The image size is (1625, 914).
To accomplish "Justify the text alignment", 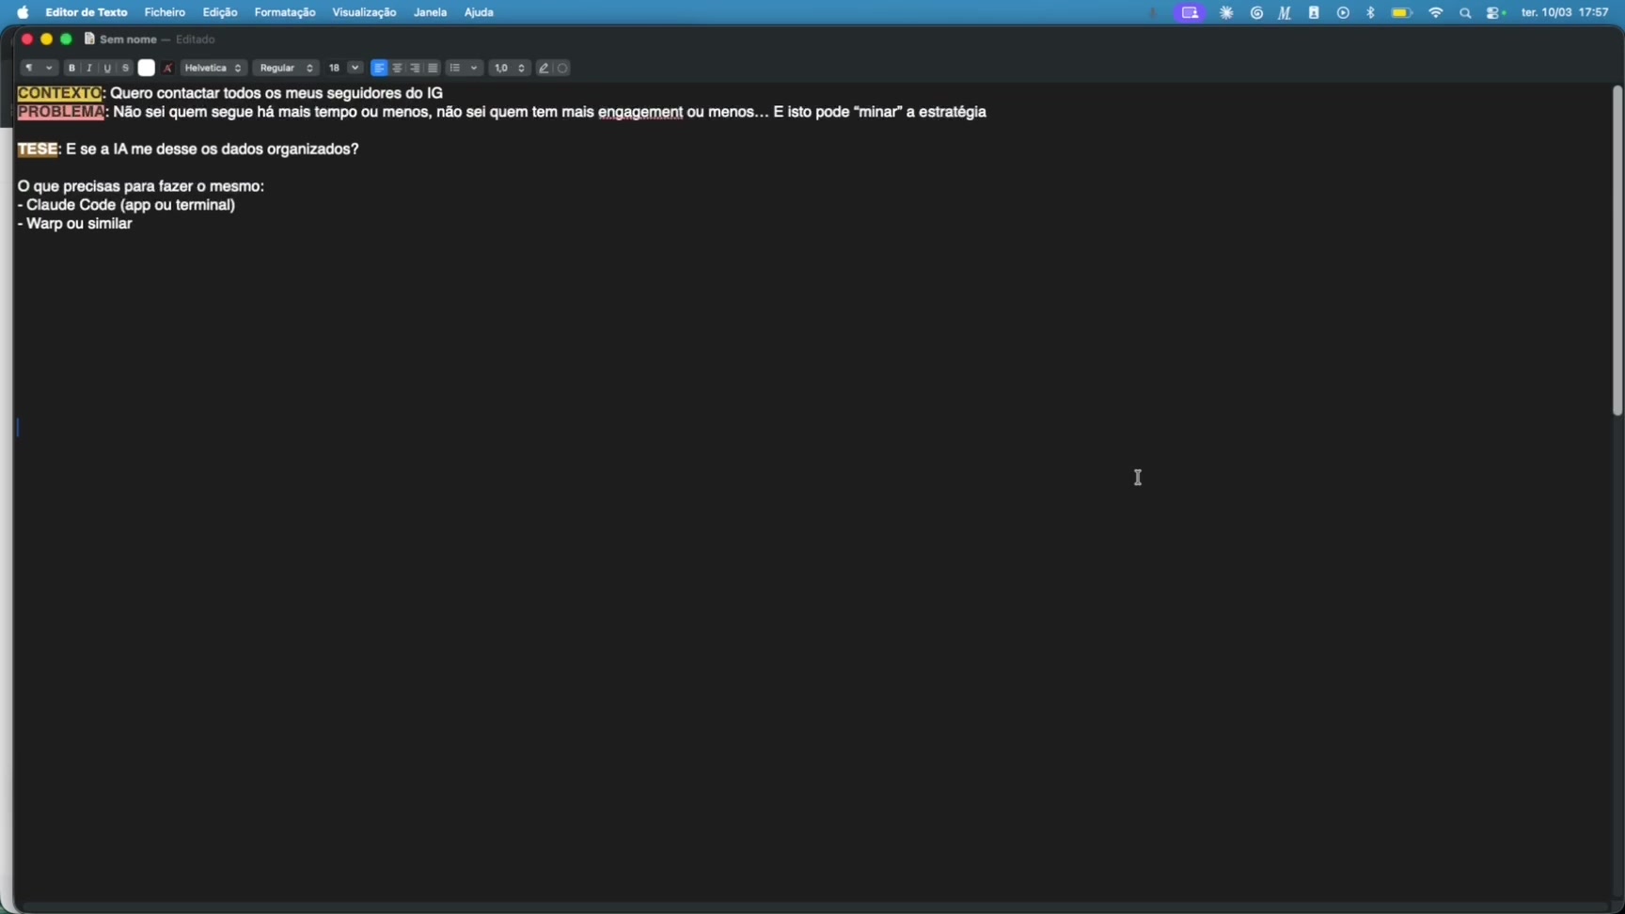I will pos(434,68).
